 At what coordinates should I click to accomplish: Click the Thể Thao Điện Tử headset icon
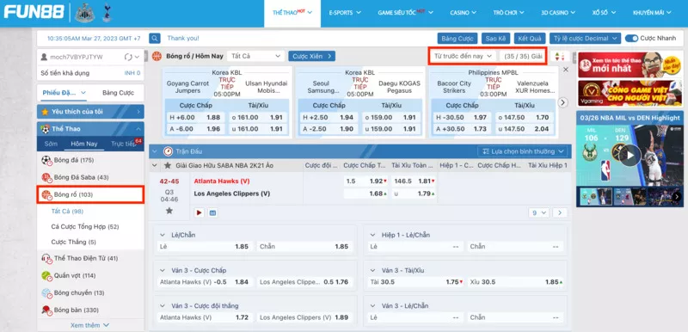pos(46,258)
